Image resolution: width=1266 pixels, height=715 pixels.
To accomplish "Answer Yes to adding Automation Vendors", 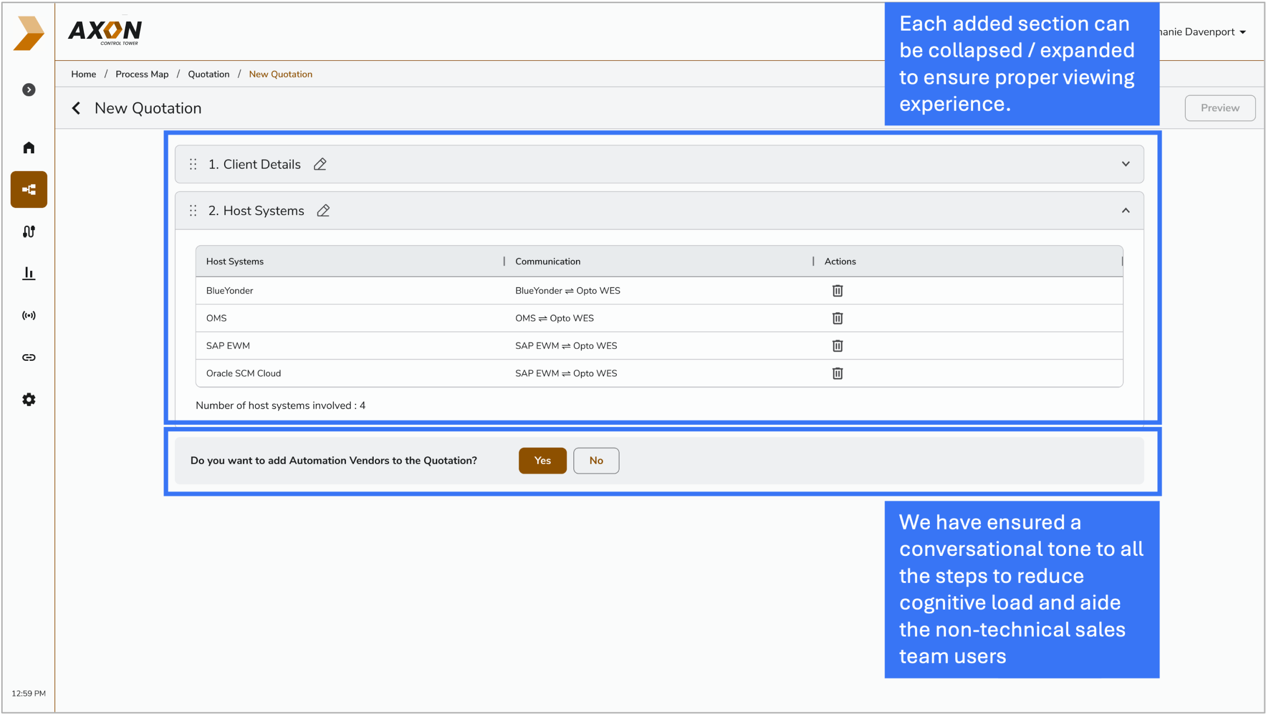I will tap(542, 461).
